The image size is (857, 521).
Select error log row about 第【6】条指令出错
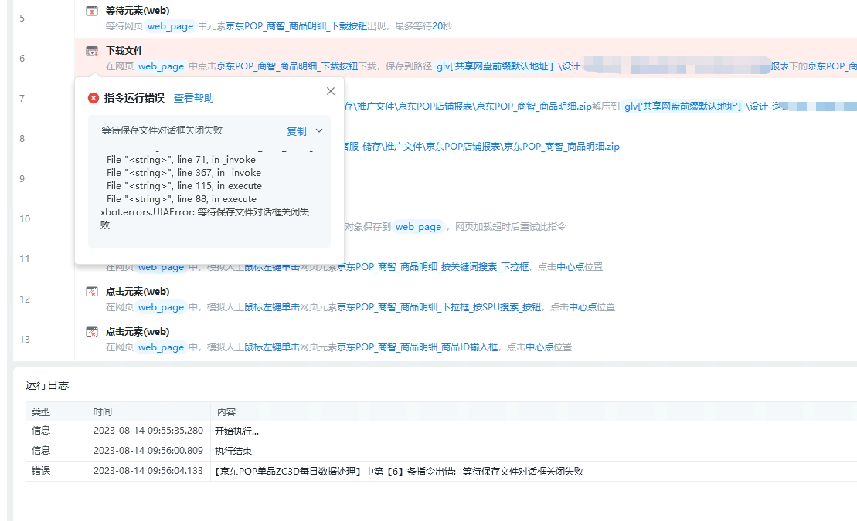[441, 471]
